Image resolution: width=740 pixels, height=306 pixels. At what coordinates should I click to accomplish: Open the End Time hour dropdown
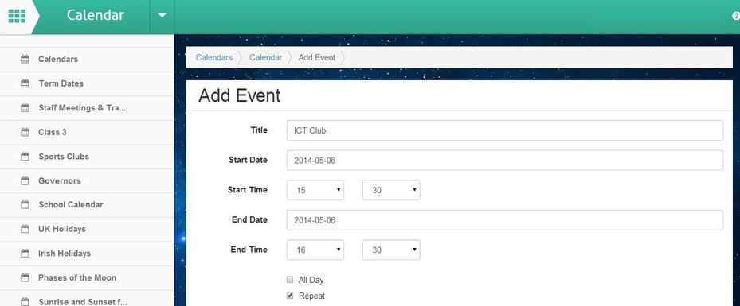coord(315,250)
